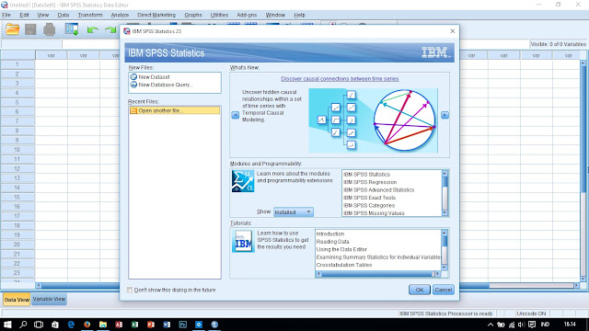Click tutorials list horizontal scrollbar right arrow
Image resolution: width=589 pixels, height=331 pixels.
[437, 274]
